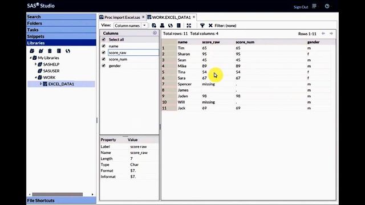The height and width of the screenshot is (205, 365).
Task: Click the splitter handle between navigation and work area
Action: (x=97, y=120)
